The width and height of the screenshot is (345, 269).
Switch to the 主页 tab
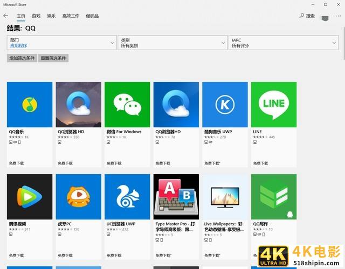[x=21, y=16]
